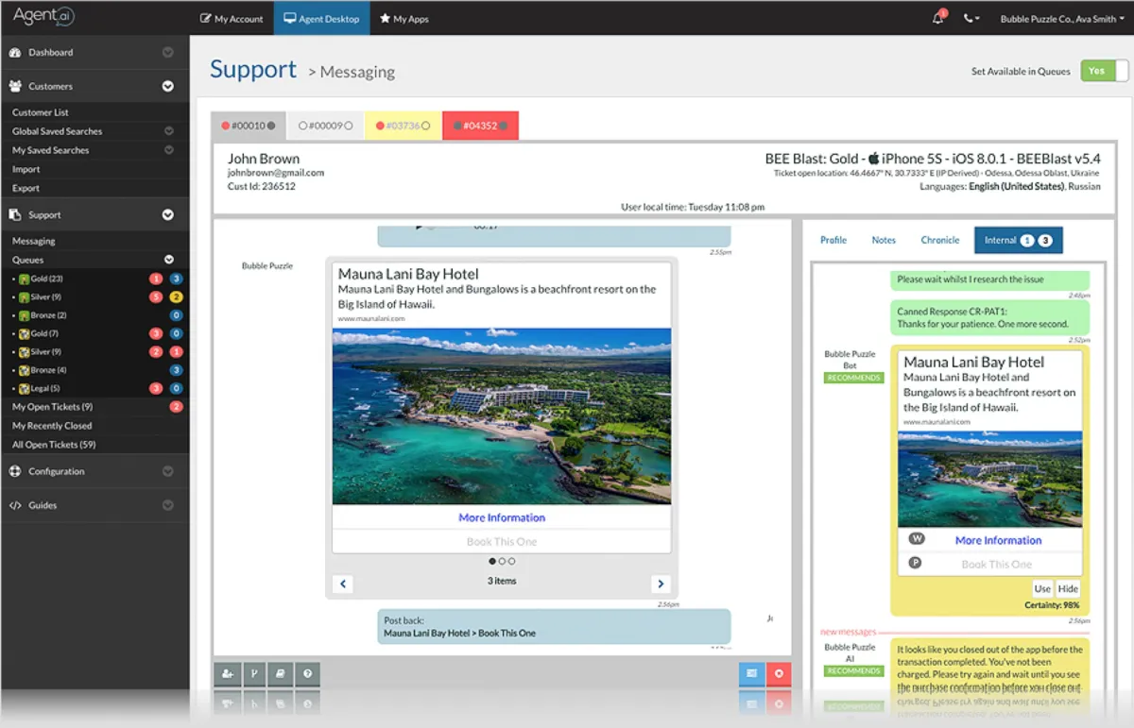Select second carousel dot indicator

(502, 562)
